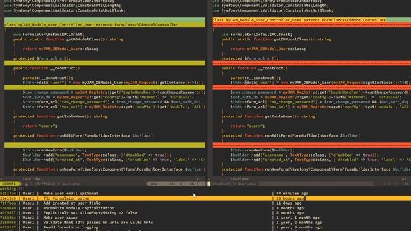
Task: Click 'public function __construct()' in right pane
Action: tap(254, 68)
